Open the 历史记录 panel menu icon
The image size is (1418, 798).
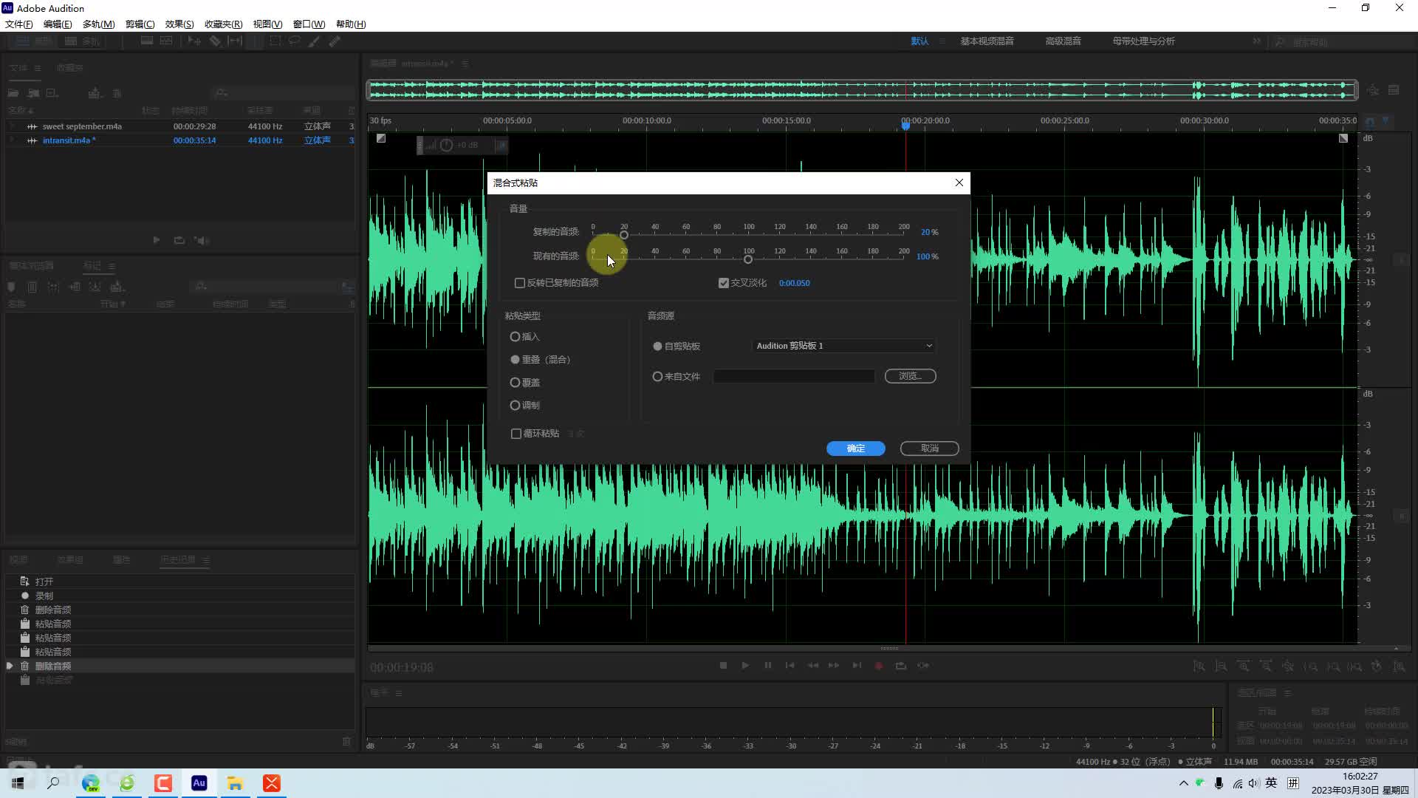[x=206, y=560]
